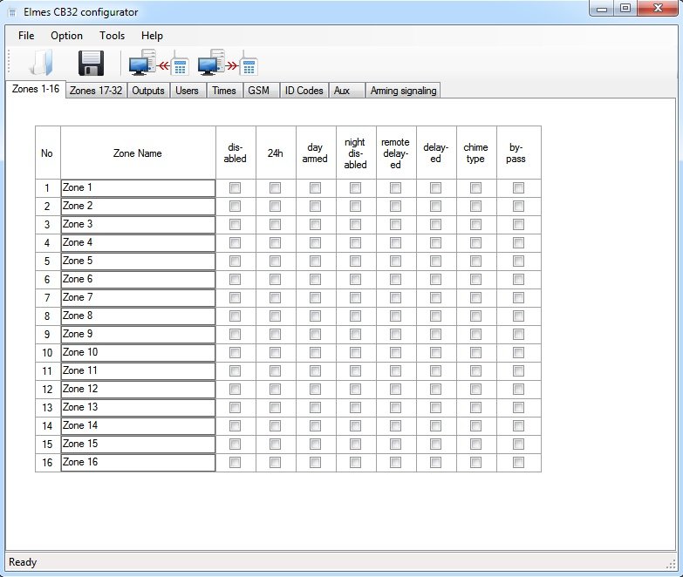
Task: Open the File menu
Action: click(26, 36)
